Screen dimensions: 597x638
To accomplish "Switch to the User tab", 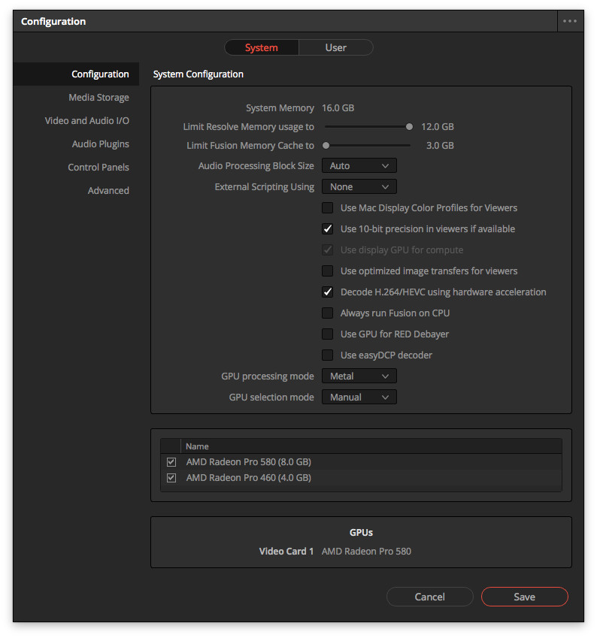I will click(x=335, y=47).
